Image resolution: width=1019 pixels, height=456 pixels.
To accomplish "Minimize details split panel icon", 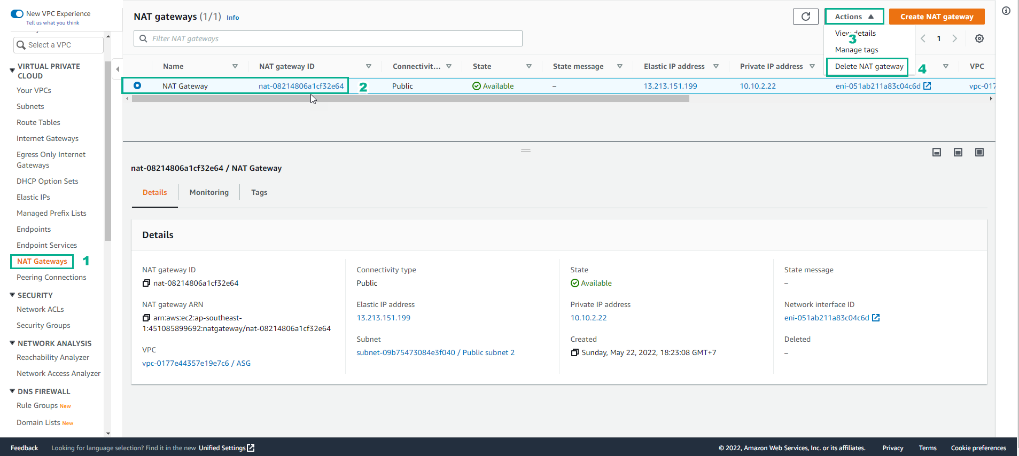I will pyautogui.click(x=937, y=152).
